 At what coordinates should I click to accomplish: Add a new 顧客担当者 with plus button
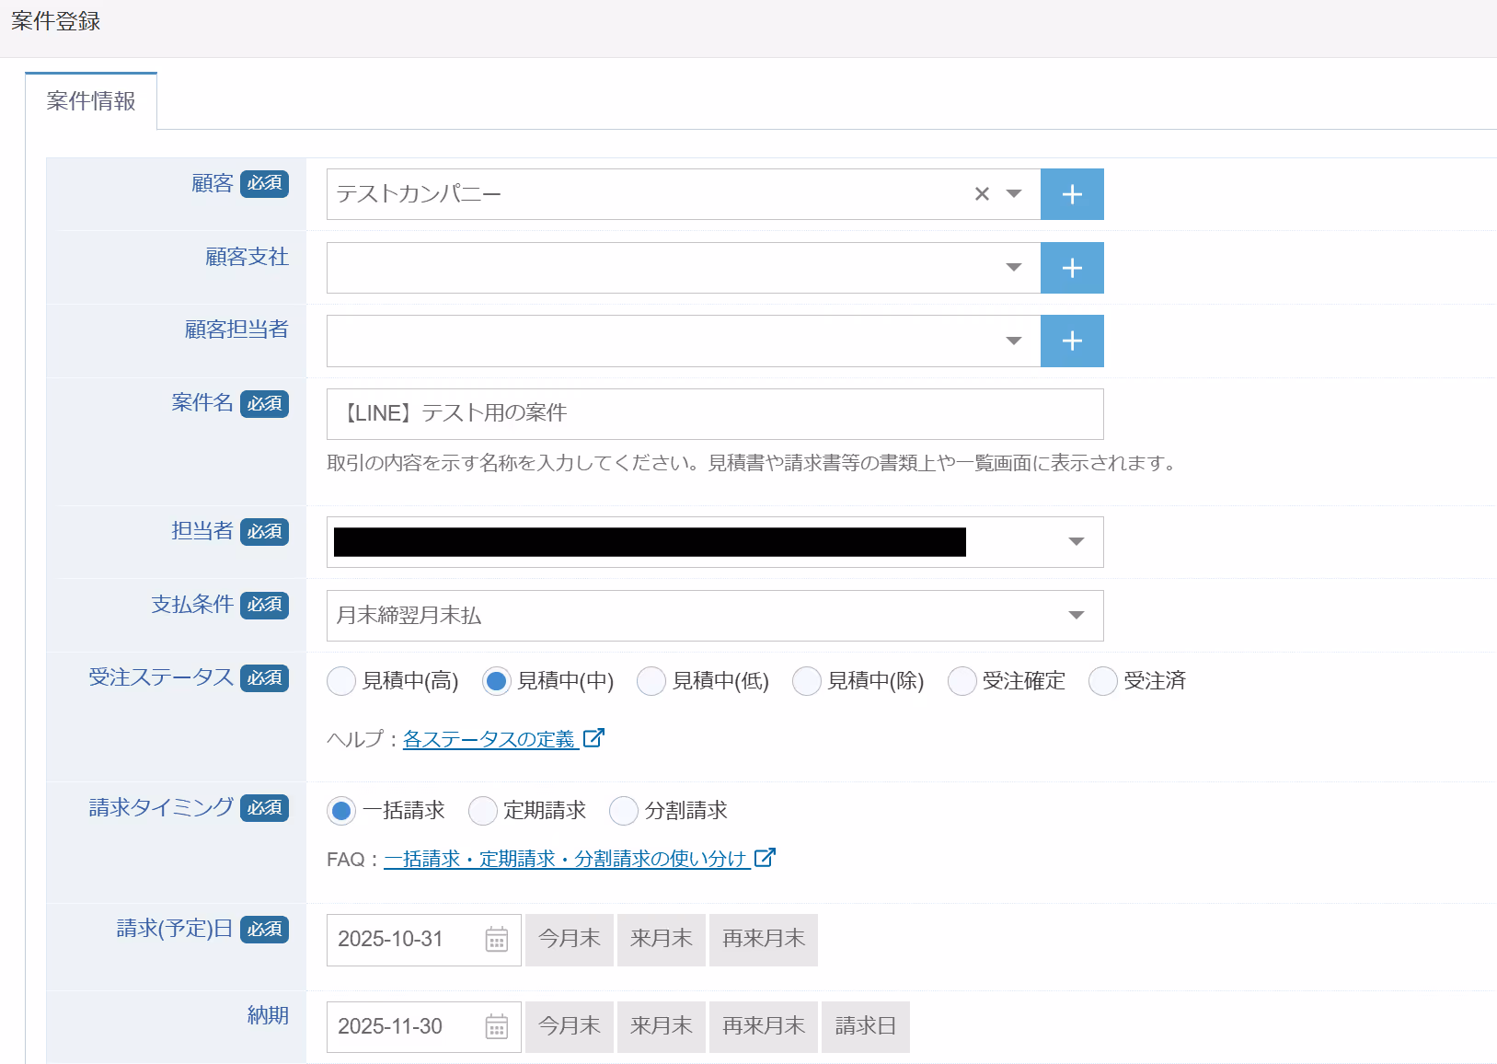1072,341
